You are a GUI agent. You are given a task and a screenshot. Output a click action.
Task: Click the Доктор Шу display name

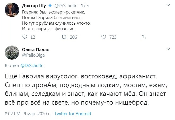point(33,5)
